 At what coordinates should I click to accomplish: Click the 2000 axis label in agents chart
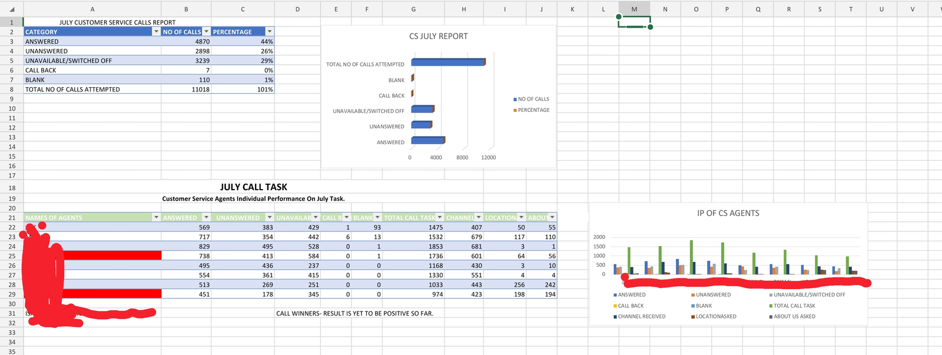click(x=599, y=237)
